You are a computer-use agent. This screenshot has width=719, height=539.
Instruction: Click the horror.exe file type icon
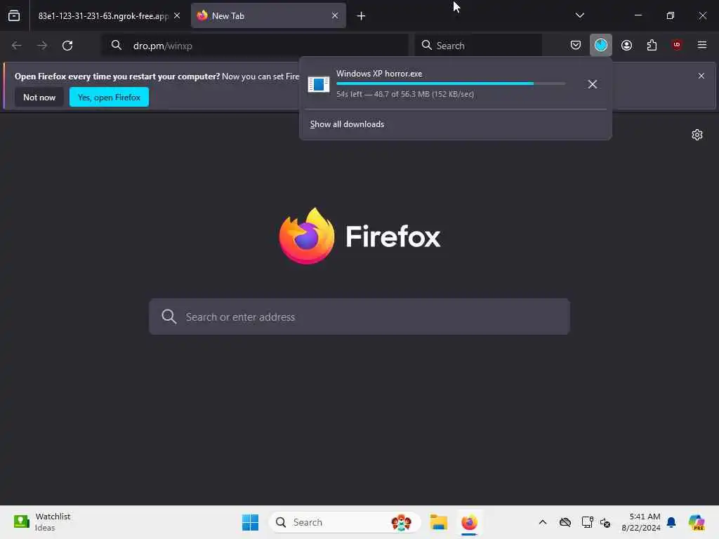[319, 84]
